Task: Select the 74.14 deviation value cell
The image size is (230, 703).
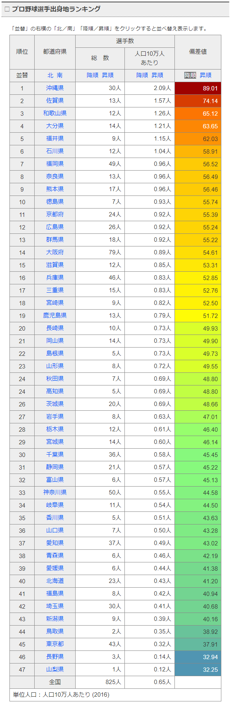Action: pos(198,101)
